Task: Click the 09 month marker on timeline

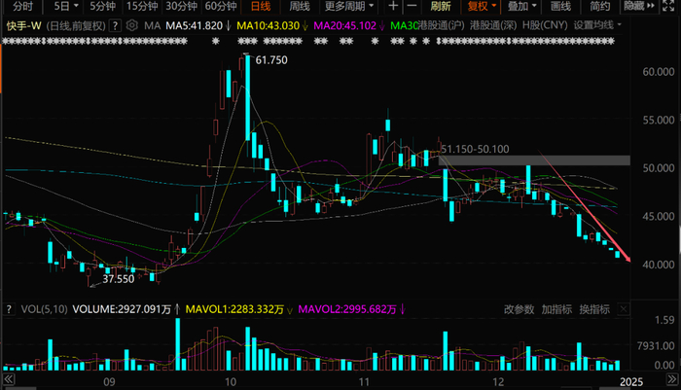Action: (109, 382)
